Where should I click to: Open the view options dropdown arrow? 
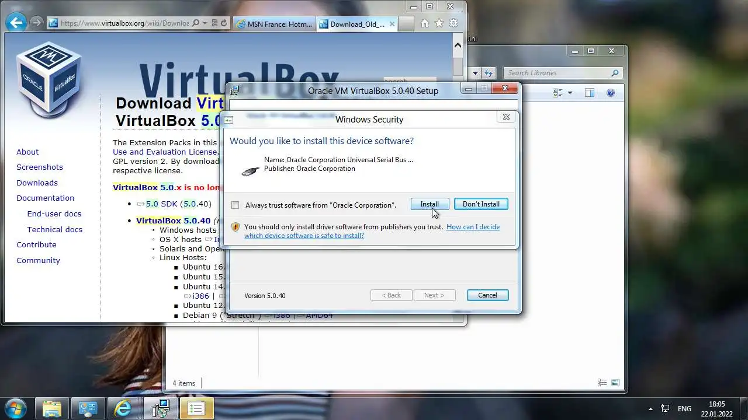570,93
